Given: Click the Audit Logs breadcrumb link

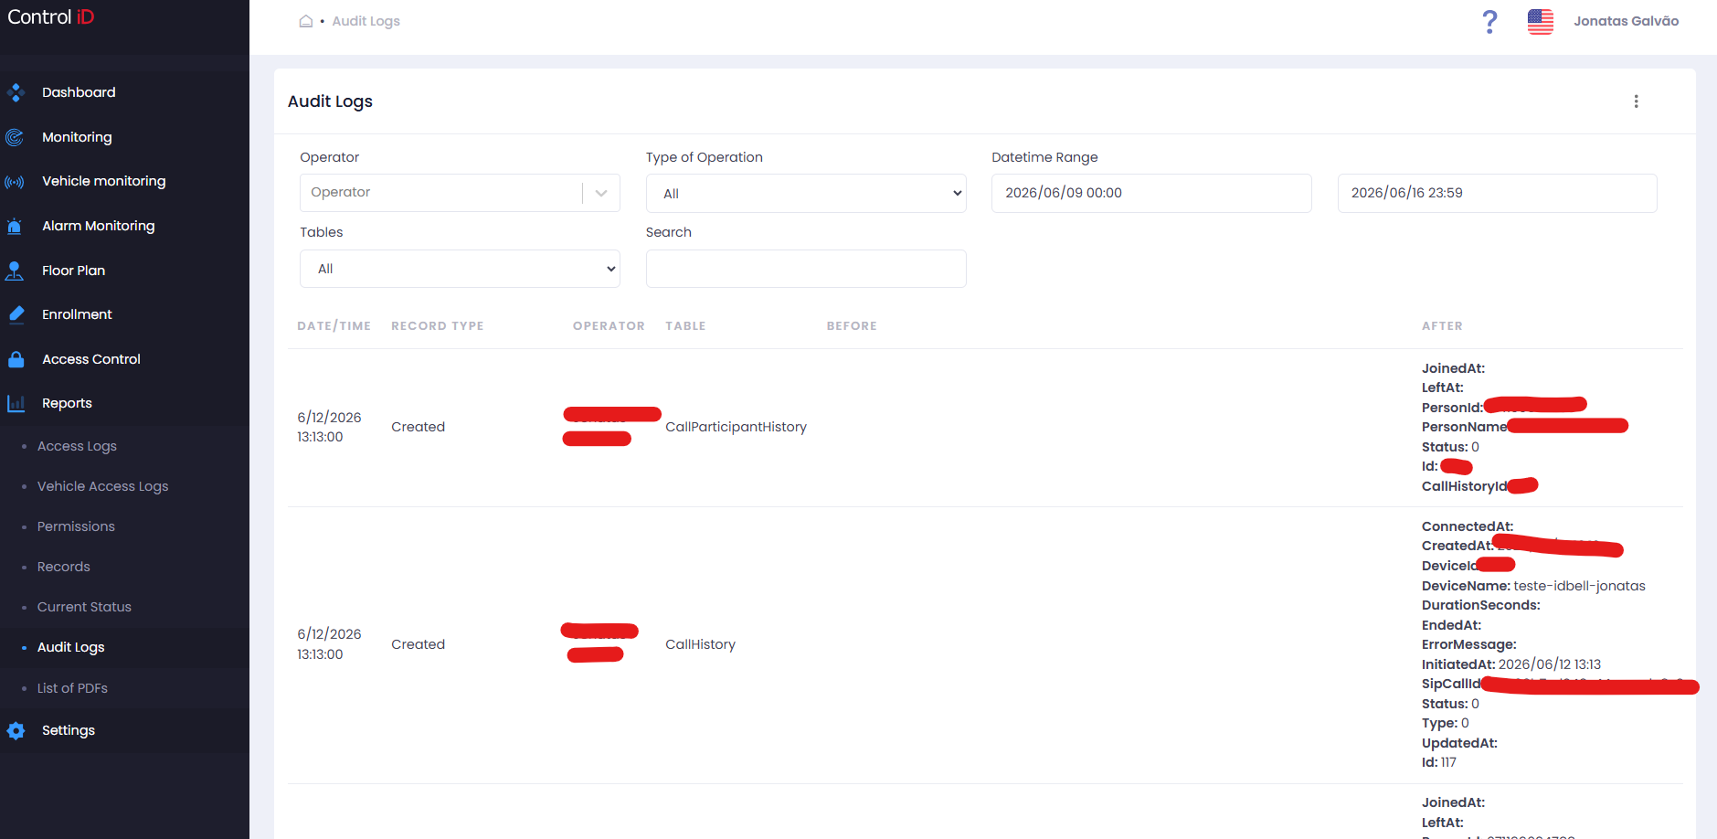Looking at the screenshot, I should tap(366, 21).
